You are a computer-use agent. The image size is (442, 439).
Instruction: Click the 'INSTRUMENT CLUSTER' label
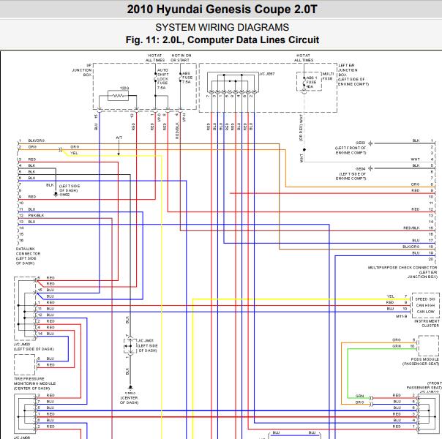(x=427, y=323)
